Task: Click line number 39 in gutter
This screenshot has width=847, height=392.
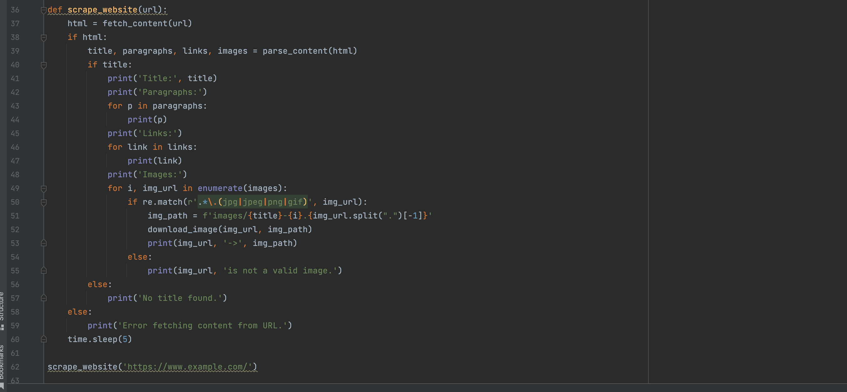Action: 15,51
